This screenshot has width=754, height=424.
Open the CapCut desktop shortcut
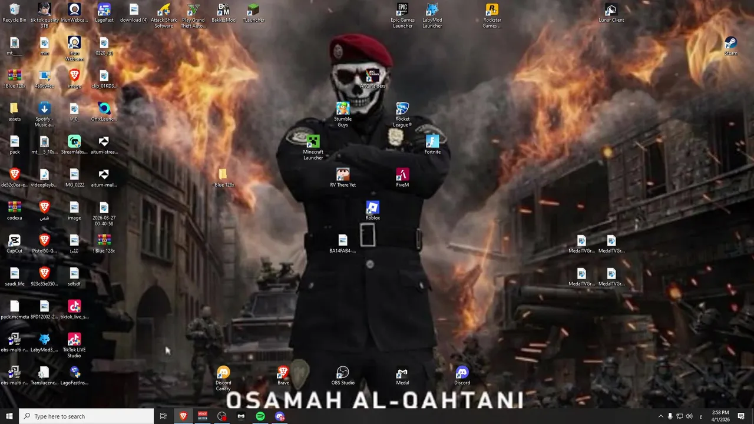pos(15,244)
